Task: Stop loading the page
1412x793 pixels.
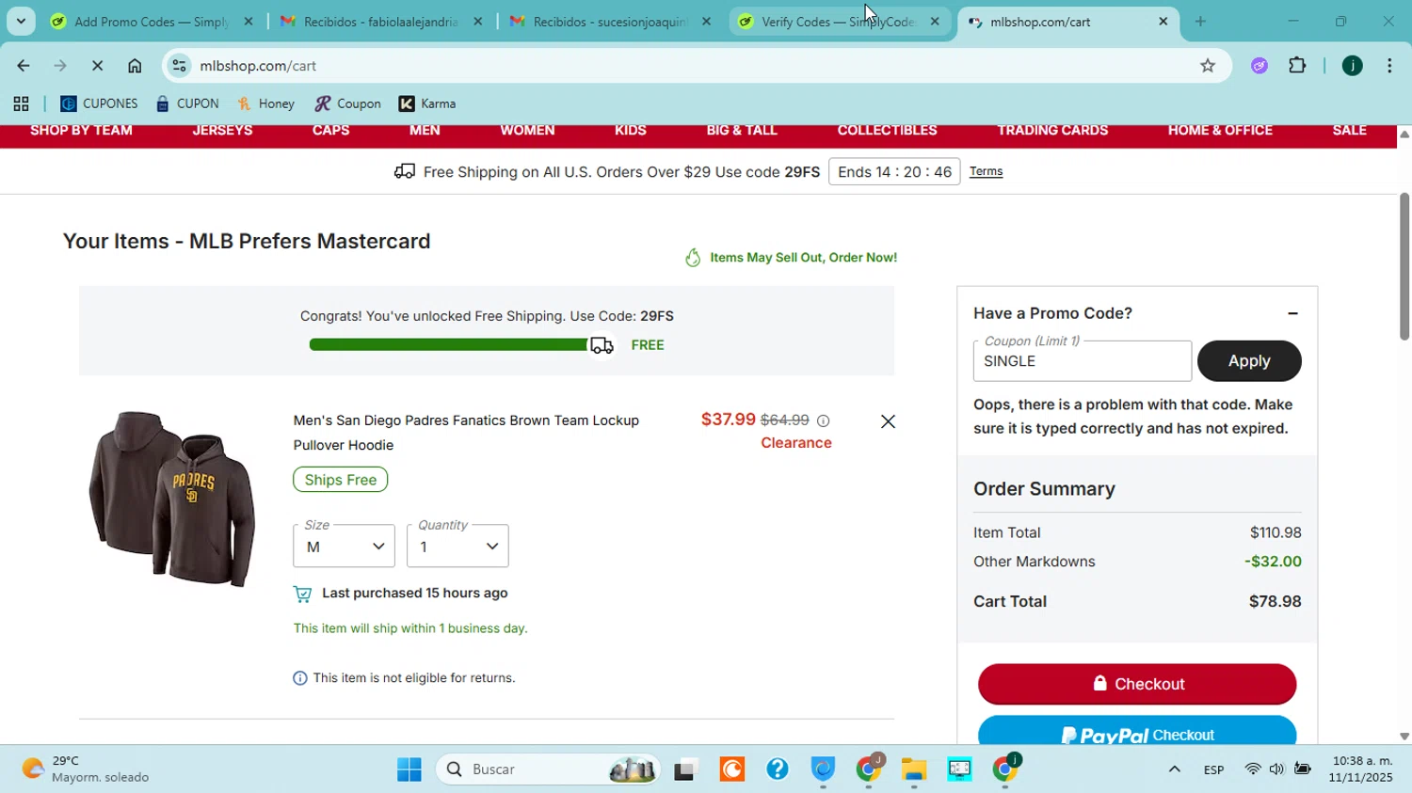Action: click(x=97, y=66)
